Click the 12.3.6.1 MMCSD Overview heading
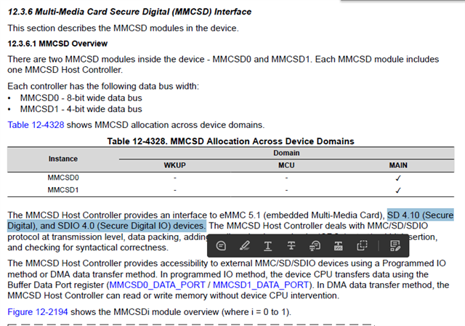The image size is (465, 326). tap(57, 44)
